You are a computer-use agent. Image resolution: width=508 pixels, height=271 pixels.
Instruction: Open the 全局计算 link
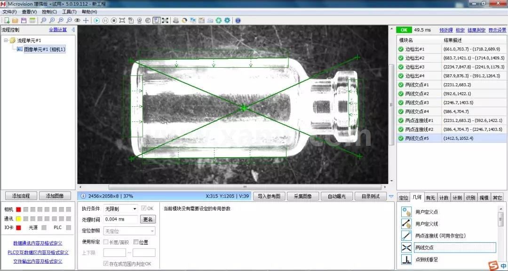(58, 30)
